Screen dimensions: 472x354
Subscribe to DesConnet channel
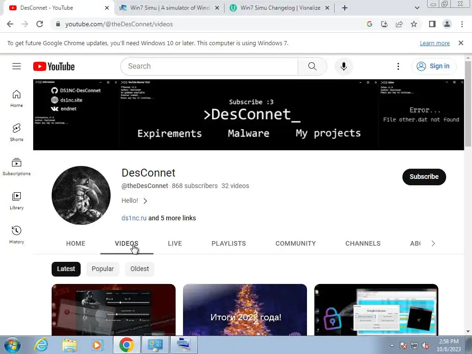[x=424, y=177]
